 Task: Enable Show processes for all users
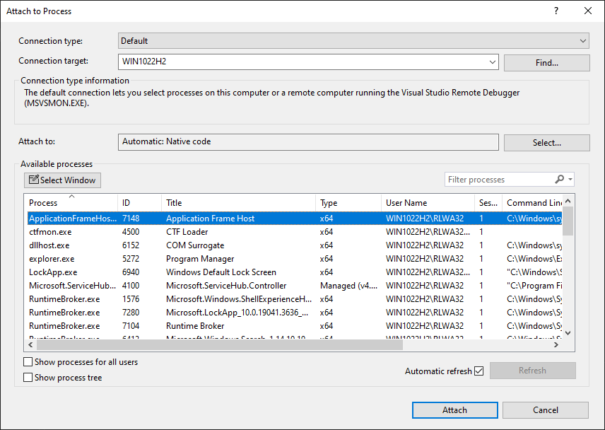click(28, 362)
